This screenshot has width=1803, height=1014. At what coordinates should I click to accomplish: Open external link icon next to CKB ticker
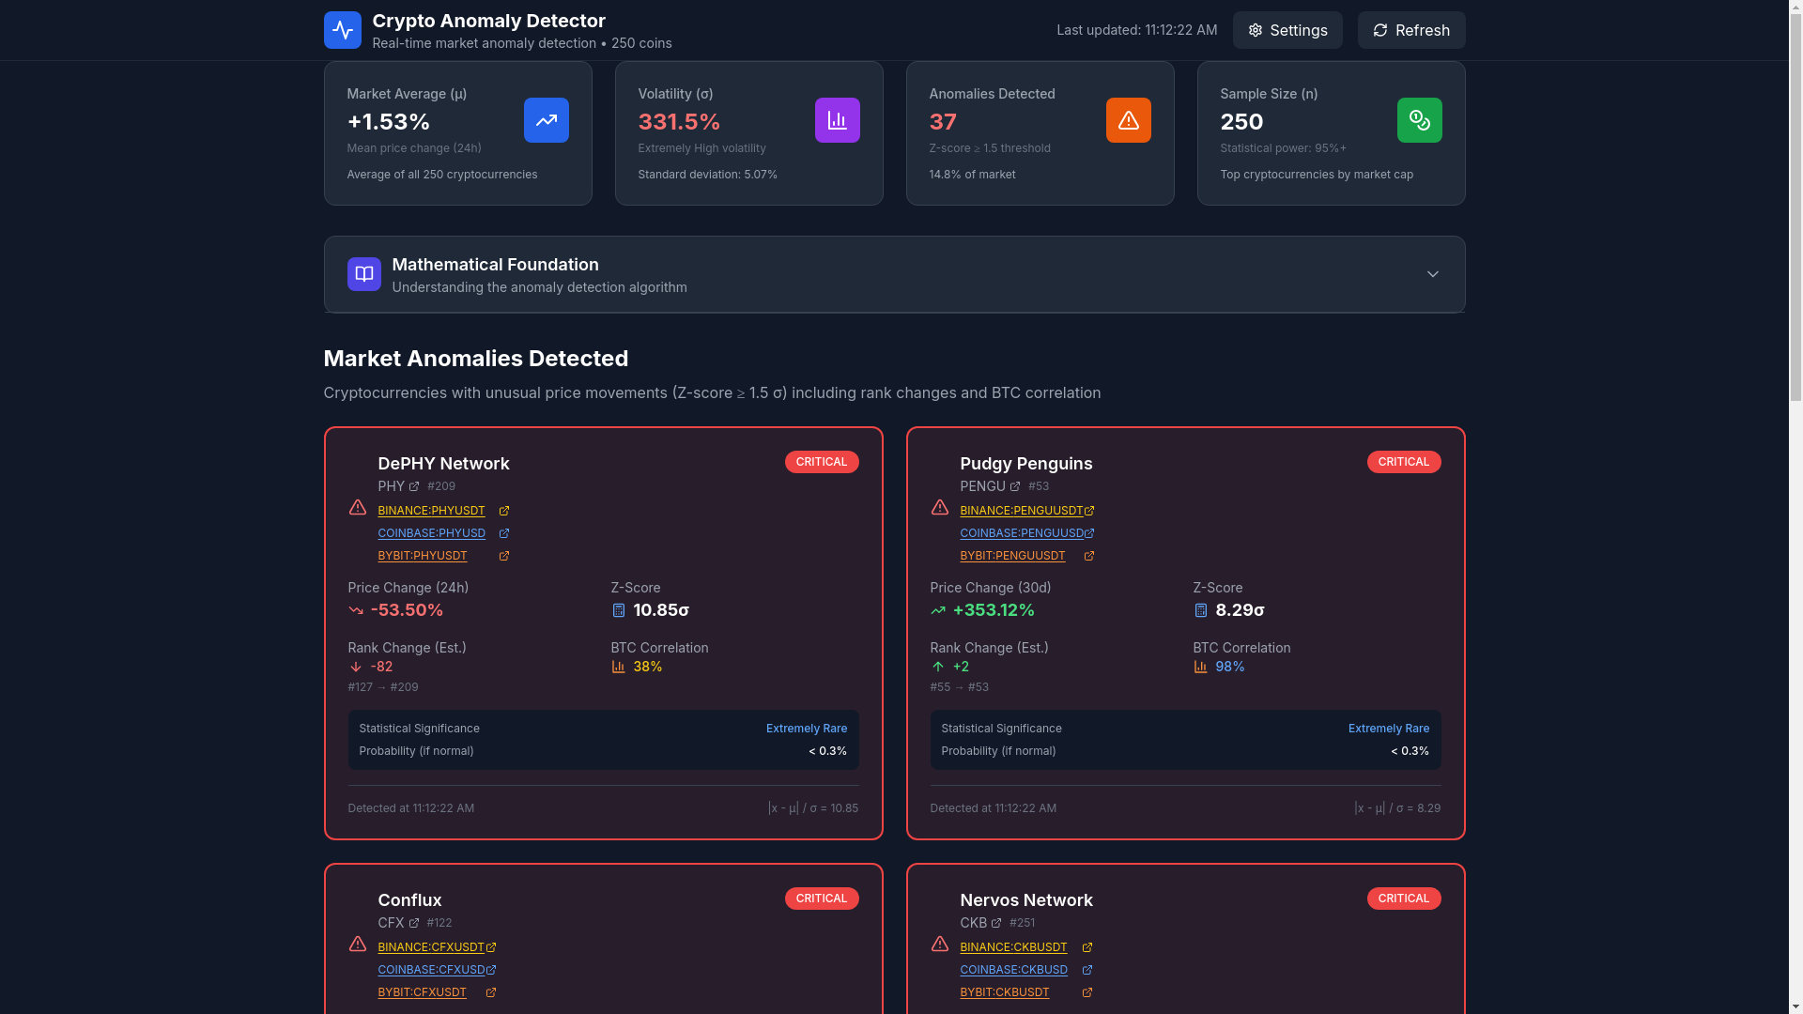pyautogui.click(x=996, y=923)
